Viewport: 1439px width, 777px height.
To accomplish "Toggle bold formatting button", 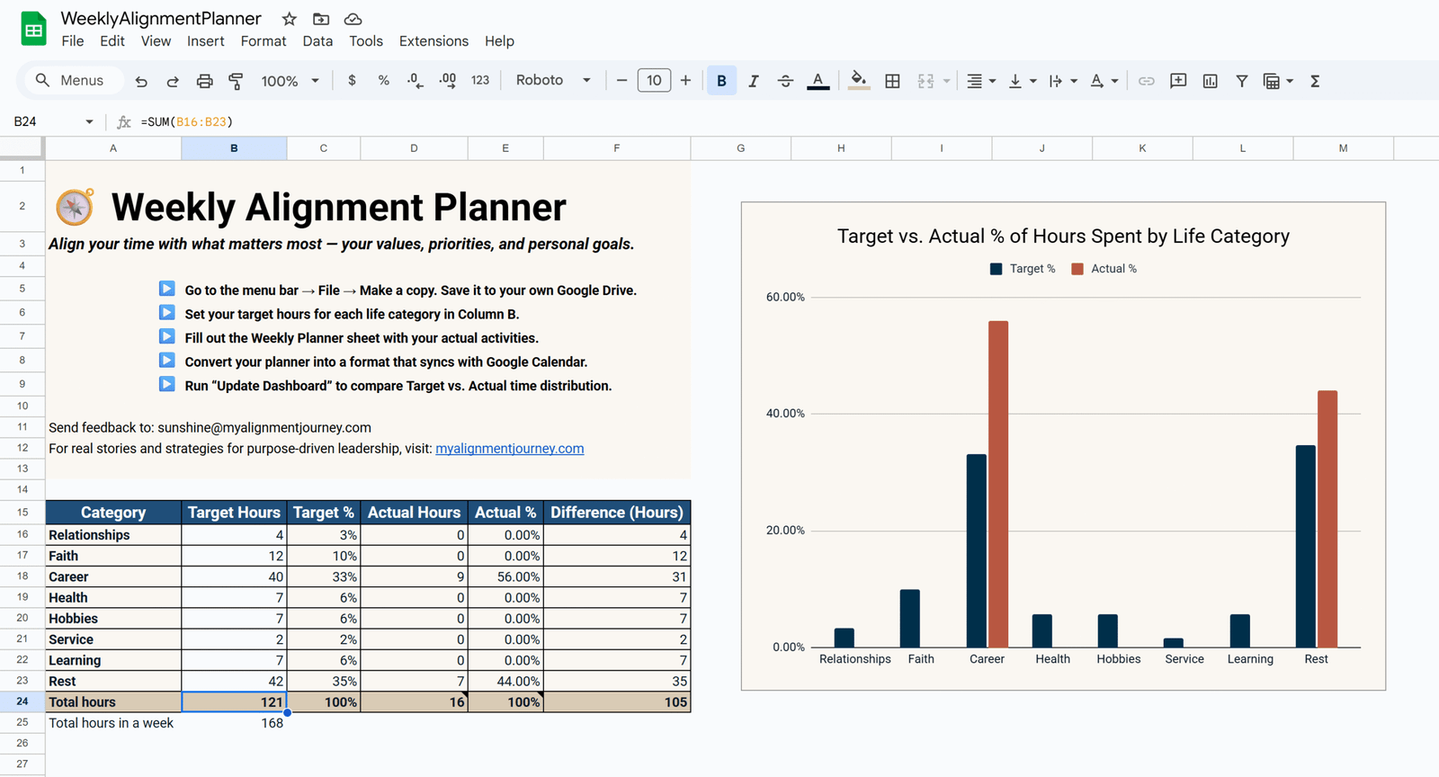I will [x=721, y=81].
